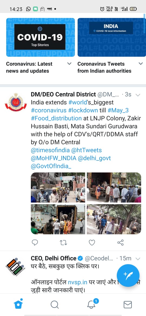Reply to the DM/DEO Central District tweet
The image size is (146, 316).
[35, 243]
